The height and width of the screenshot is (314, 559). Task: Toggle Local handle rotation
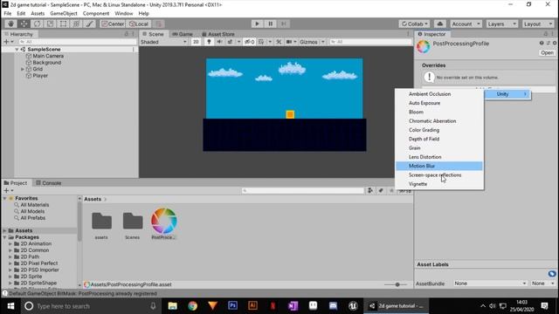pyautogui.click(x=139, y=24)
